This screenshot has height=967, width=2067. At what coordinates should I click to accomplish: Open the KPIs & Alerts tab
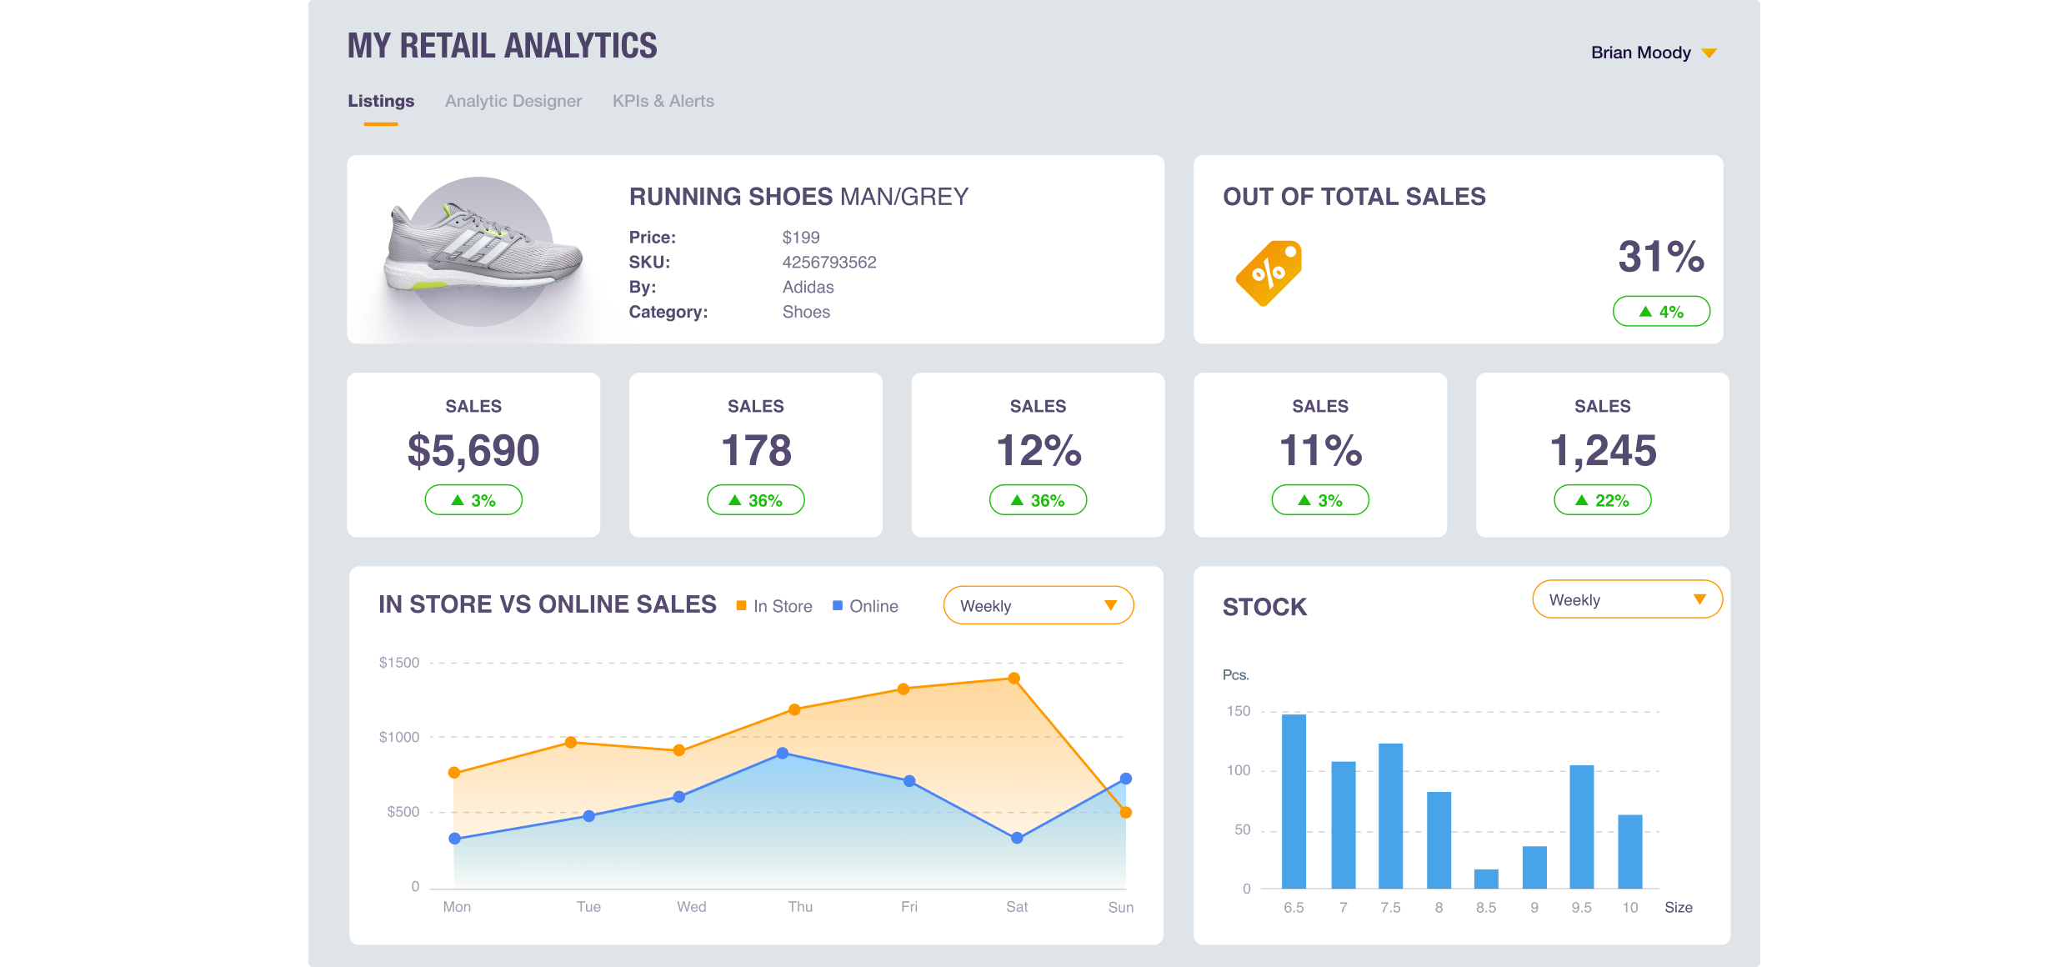(x=663, y=101)
